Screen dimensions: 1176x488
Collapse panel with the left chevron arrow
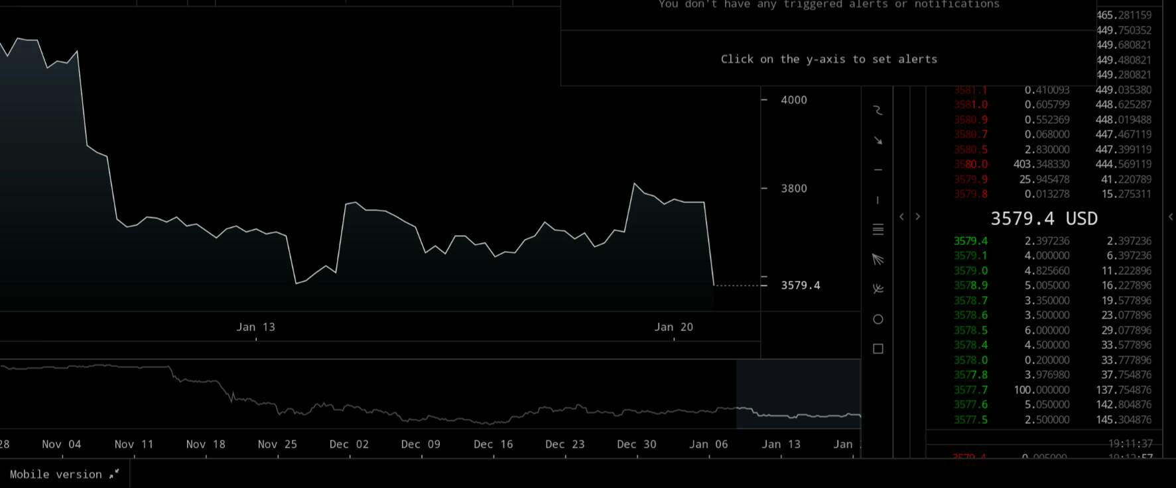[x=901, y=217]
